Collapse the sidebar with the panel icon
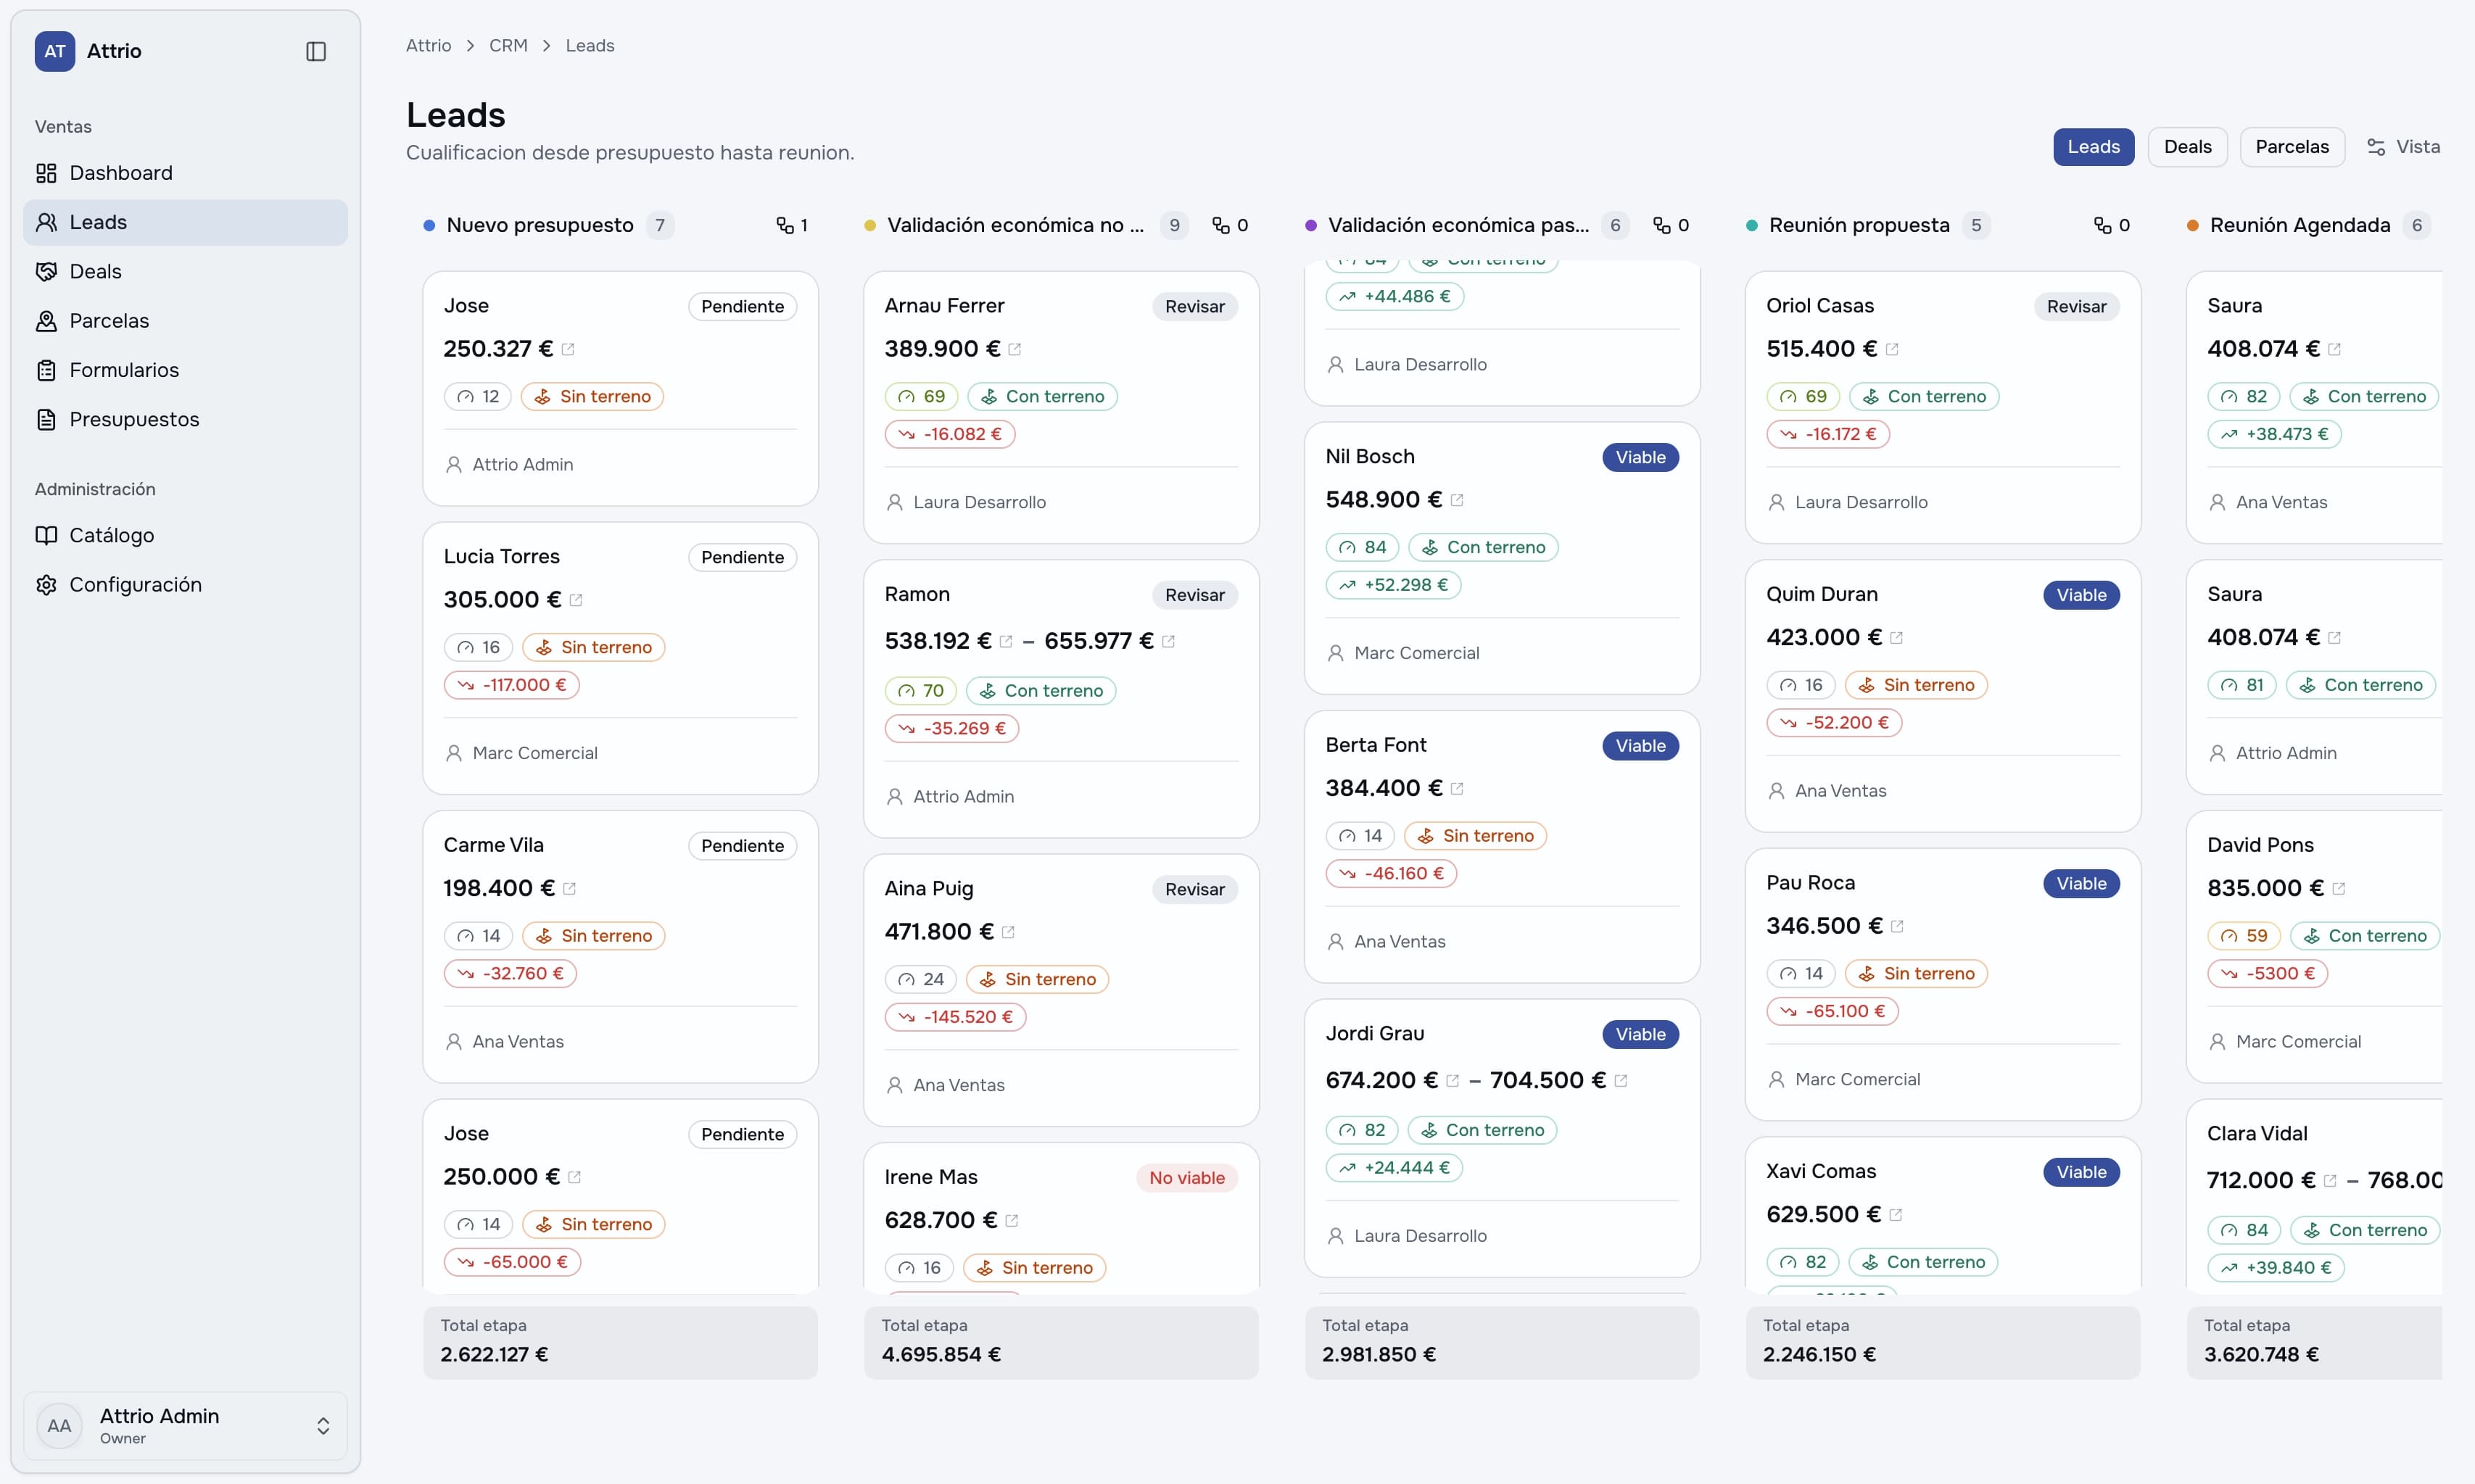Screen dimensions: 2475x1484 316,51
